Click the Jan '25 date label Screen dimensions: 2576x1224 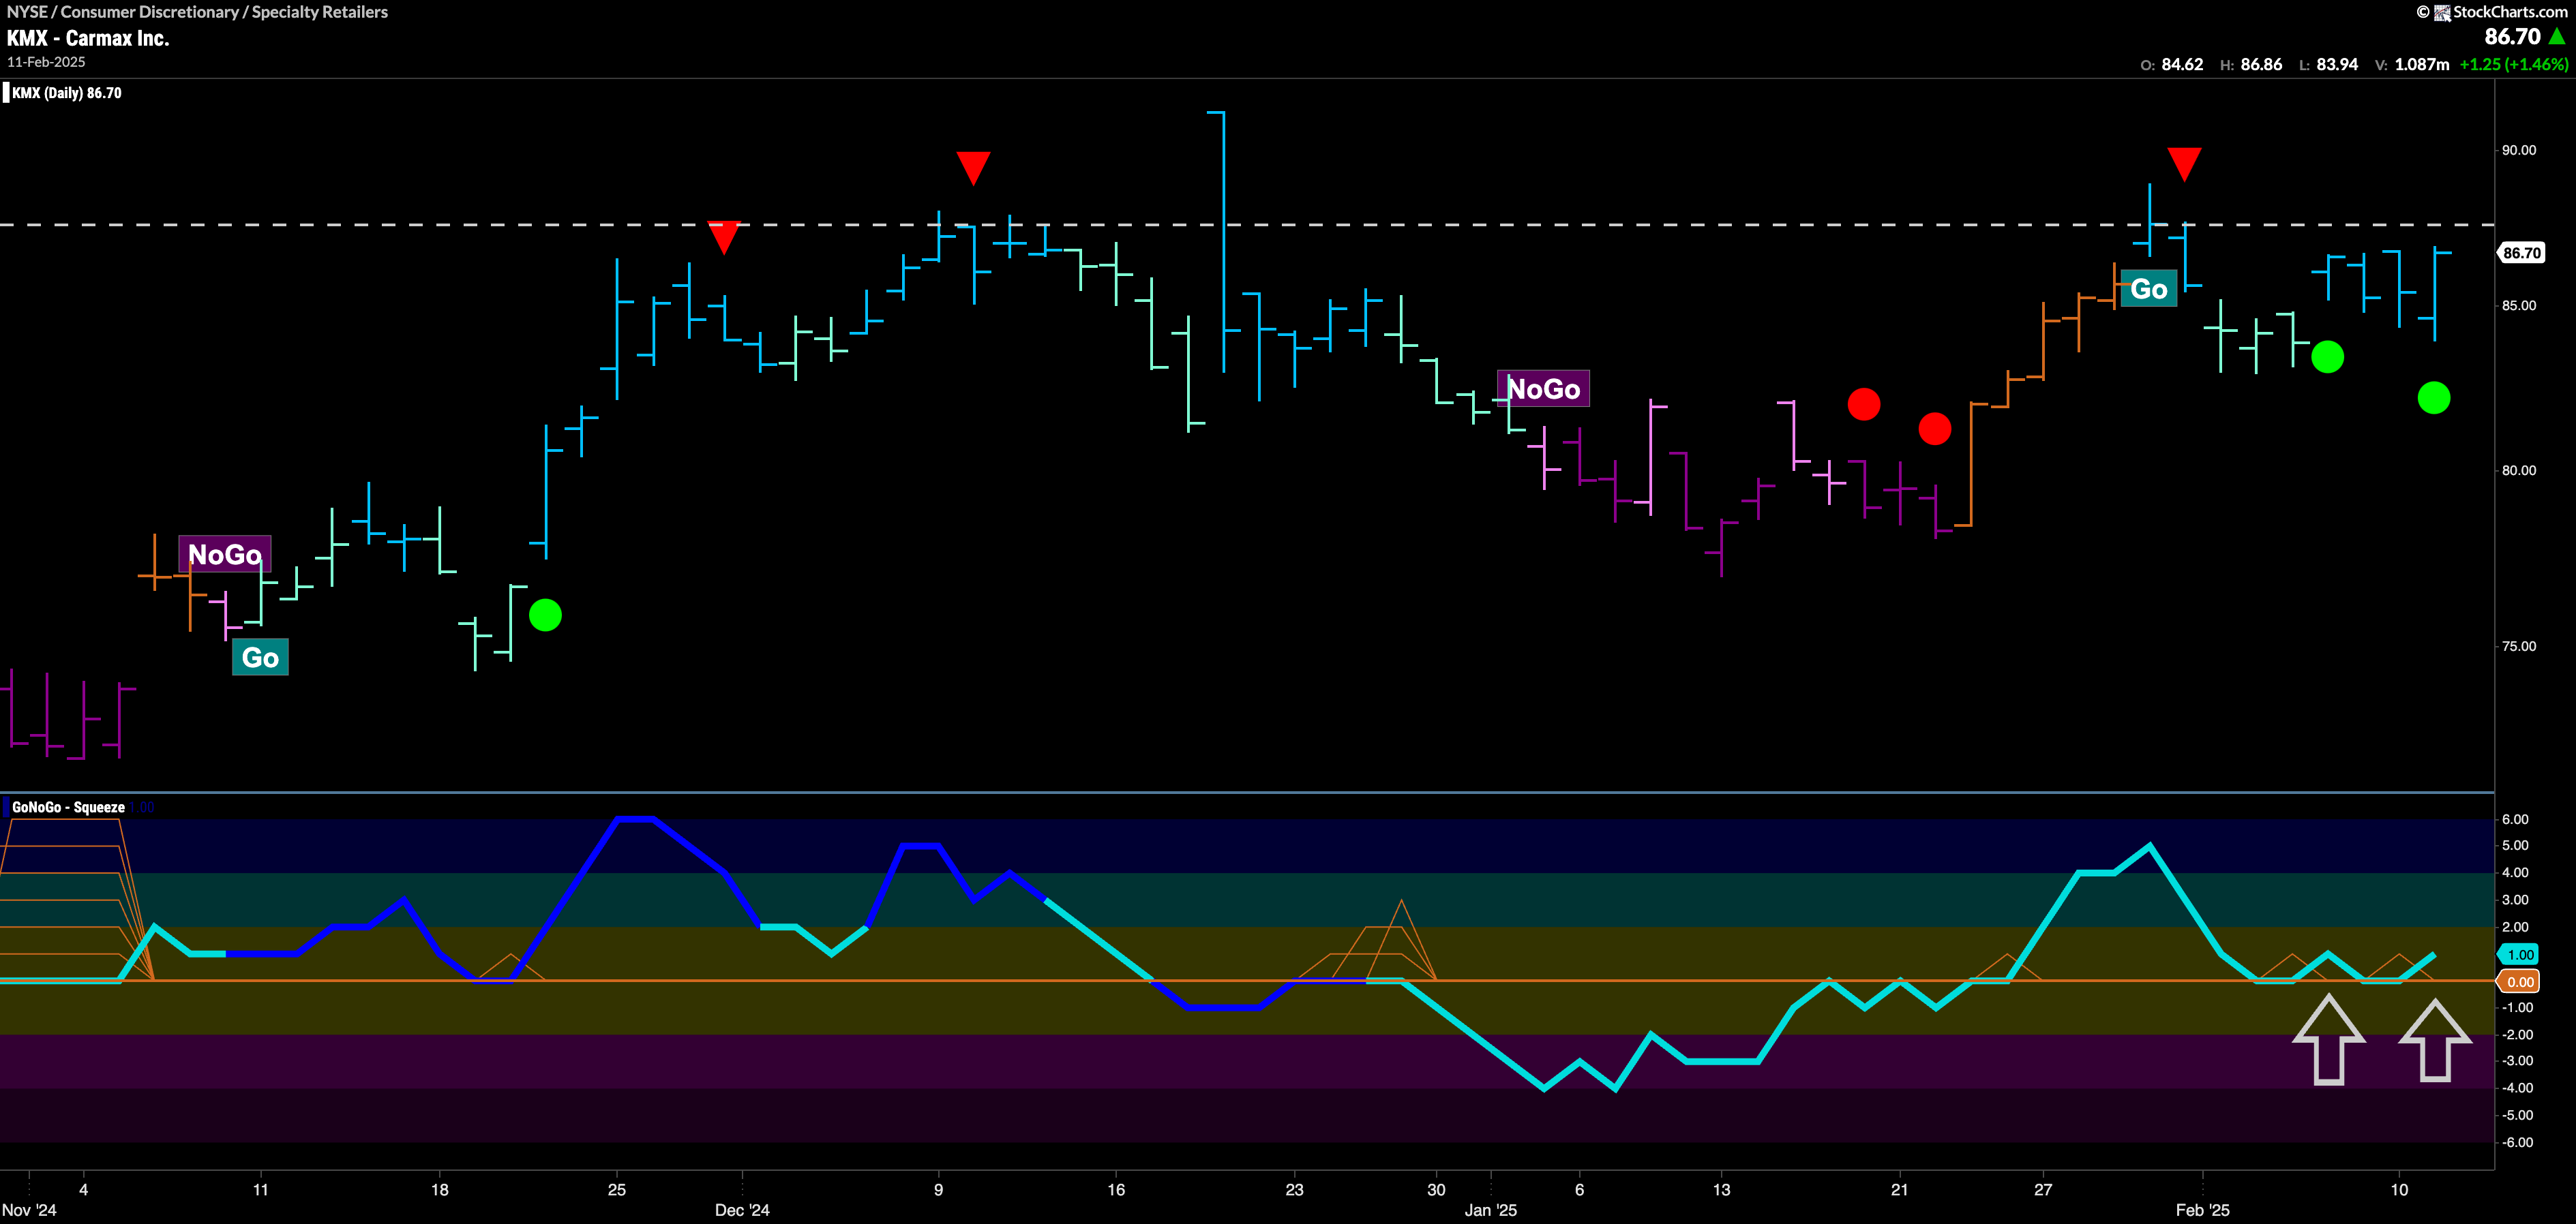pyautogui.click(x=1491, y=1210)
